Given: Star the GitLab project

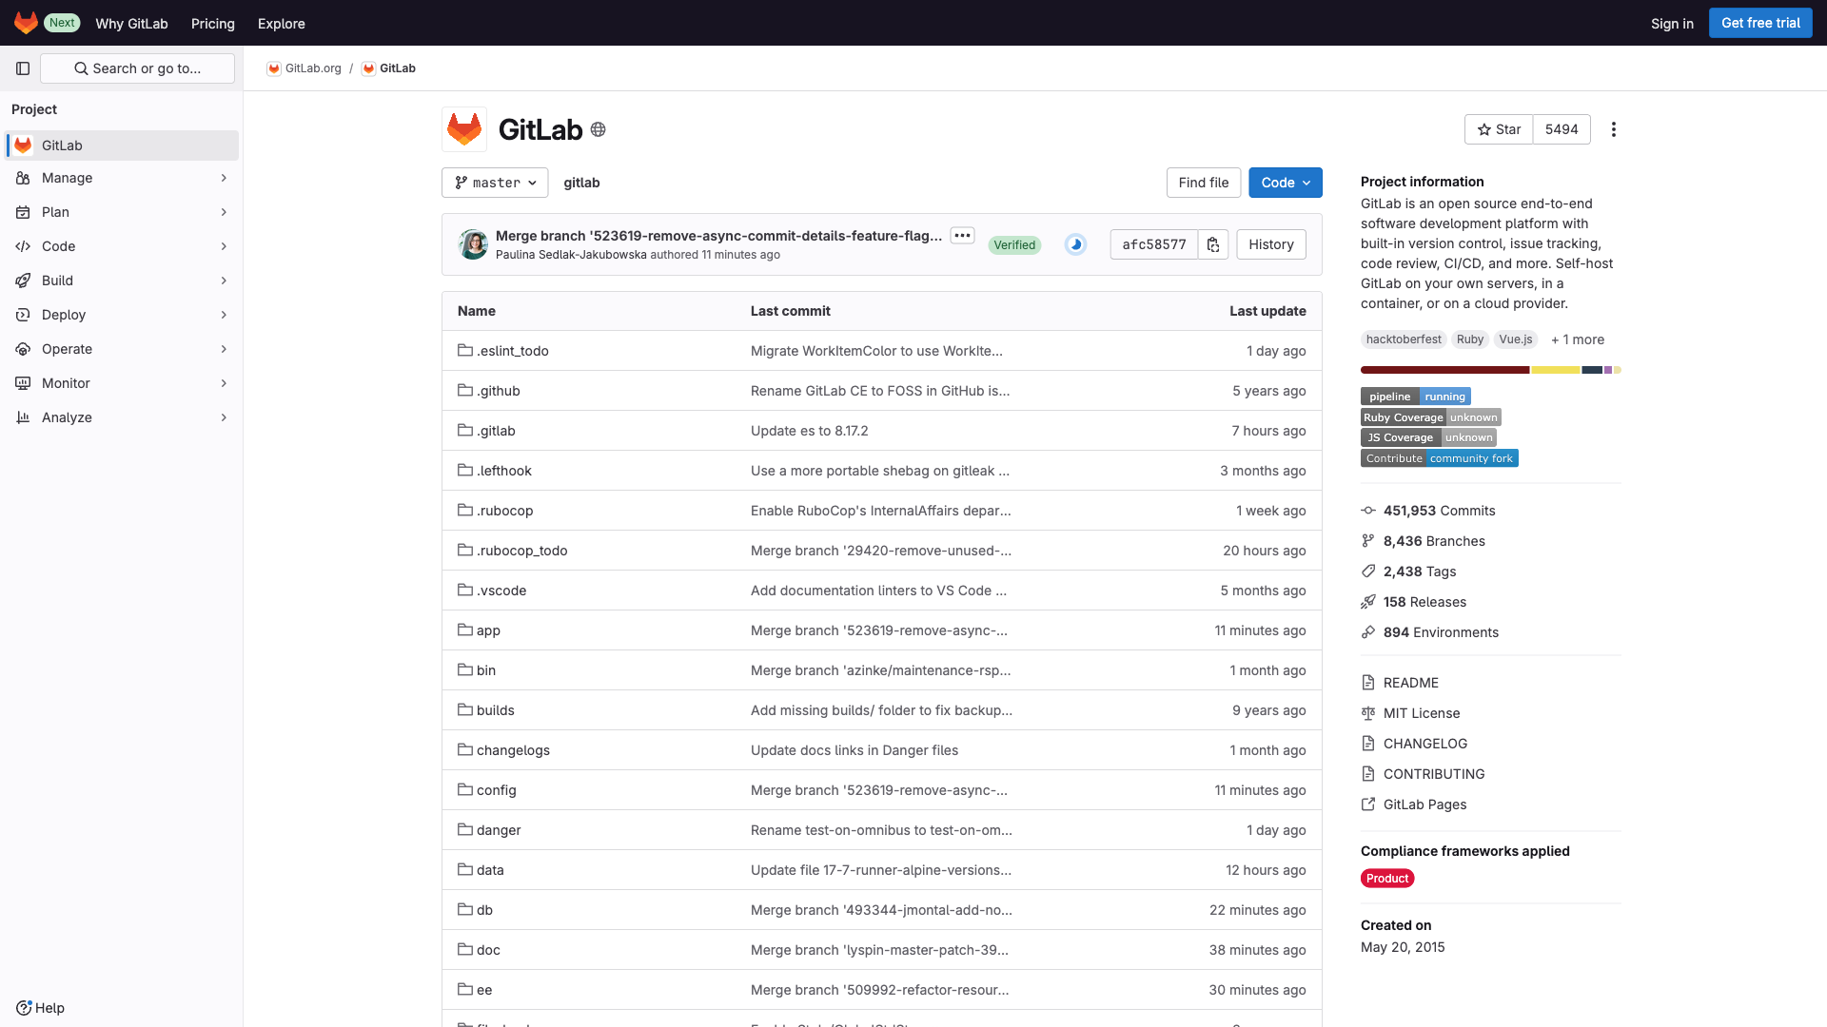Looking at the screenshot, I should pos(1498,129).
